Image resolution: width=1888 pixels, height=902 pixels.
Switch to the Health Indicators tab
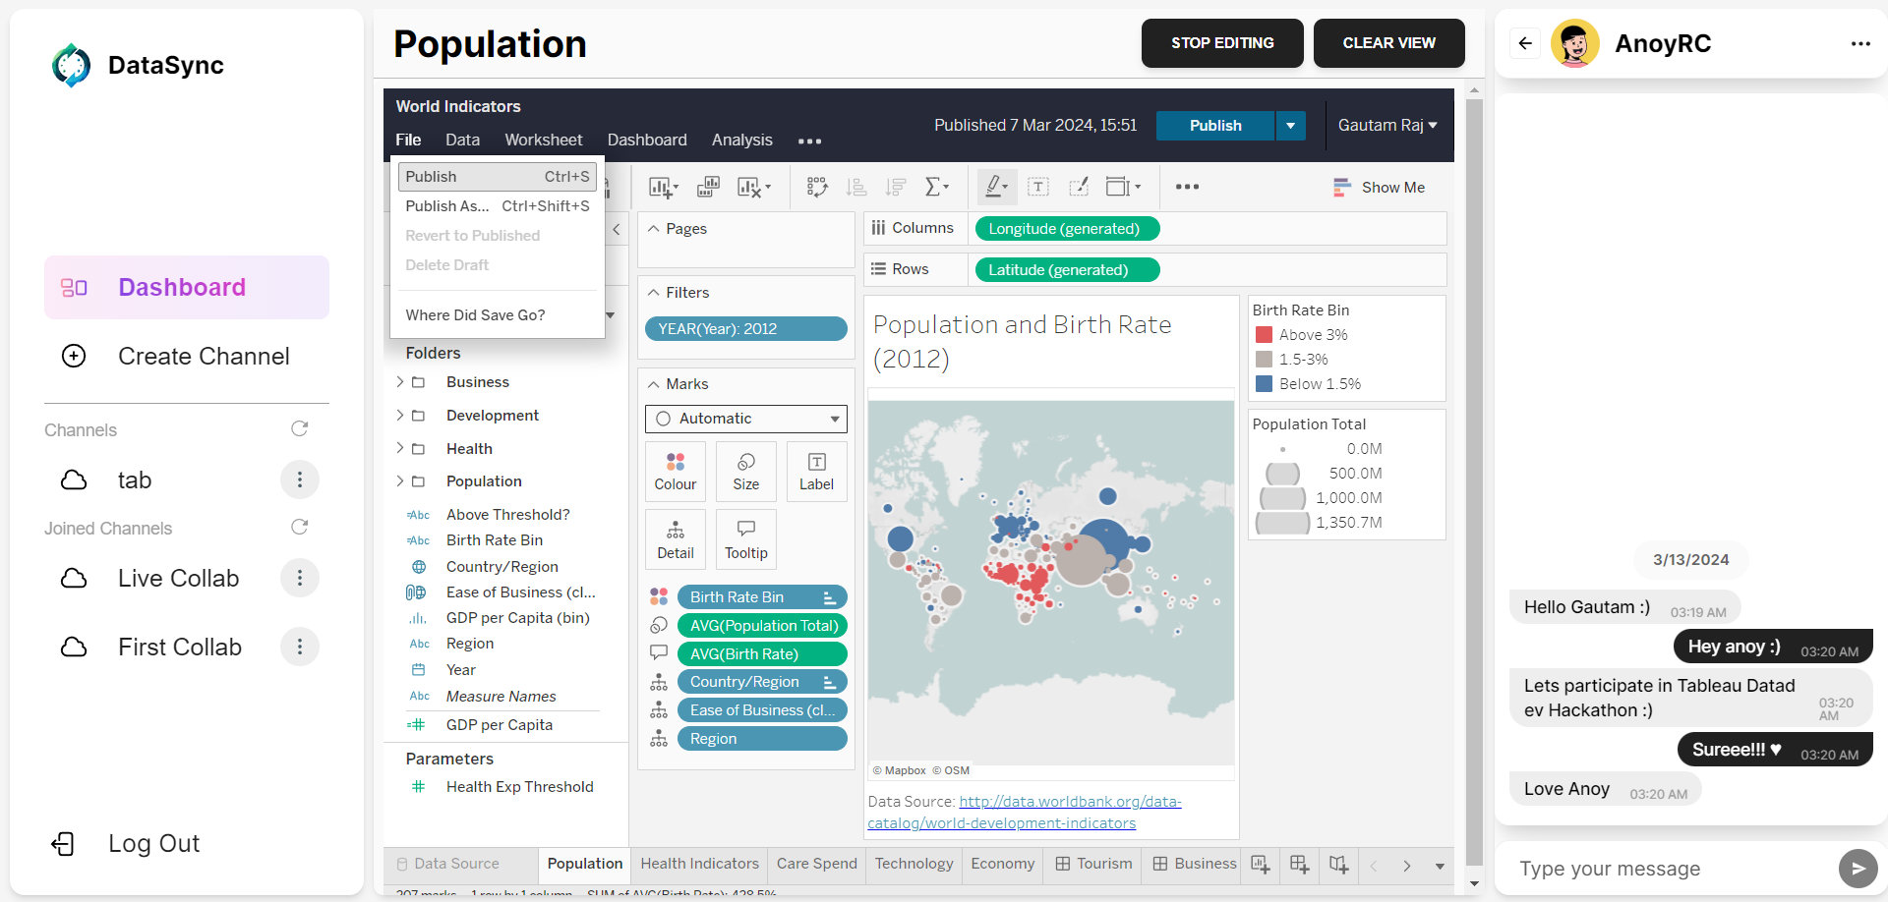click(x=700, y=864)
